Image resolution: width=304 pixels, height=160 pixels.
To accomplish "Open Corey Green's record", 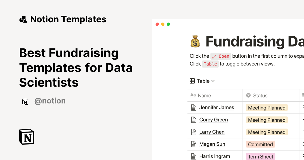I will tap(214, 120).
